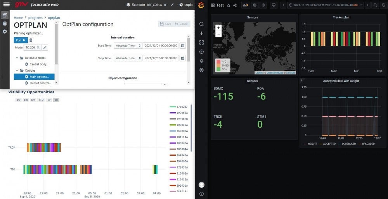Open Start Time Absolute Time dropdown
The image size is (388, 199).
(128, 46)
